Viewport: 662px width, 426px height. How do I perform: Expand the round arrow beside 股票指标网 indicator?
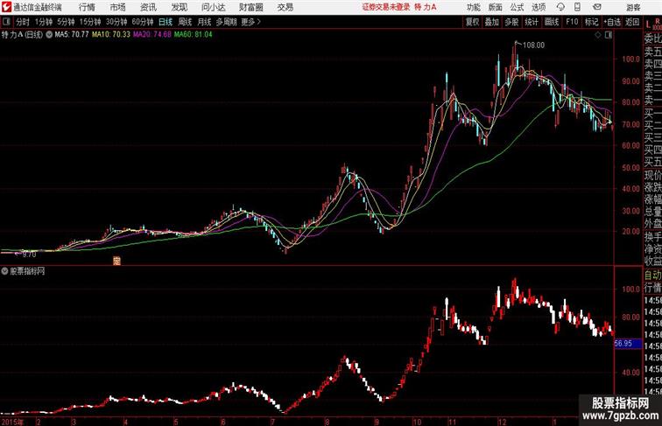4,271
